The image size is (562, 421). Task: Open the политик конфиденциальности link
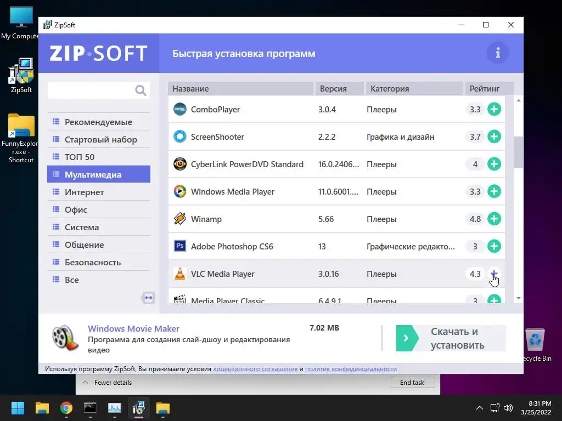351,369
